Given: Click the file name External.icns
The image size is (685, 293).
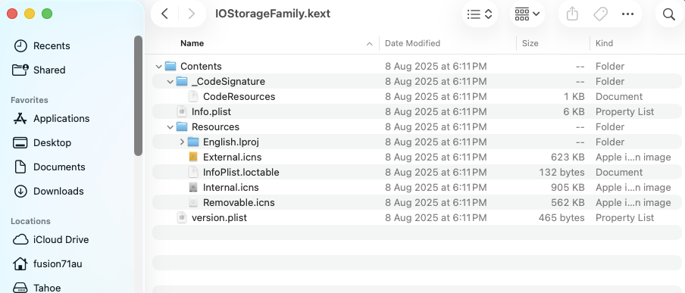Looking at the screenshot, I should (233, 157).
